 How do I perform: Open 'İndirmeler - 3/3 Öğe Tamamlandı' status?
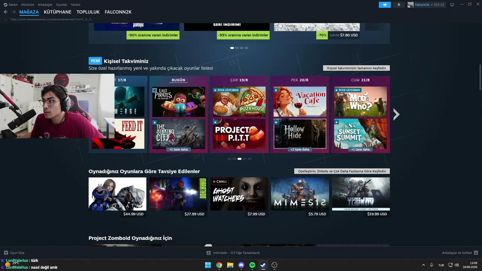(x=236, y=253)
